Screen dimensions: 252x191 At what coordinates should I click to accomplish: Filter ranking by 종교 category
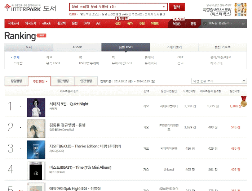coord(180,63)
